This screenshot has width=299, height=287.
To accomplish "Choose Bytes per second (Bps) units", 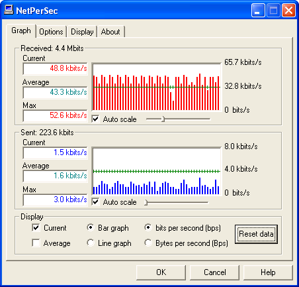I will 148,243.
